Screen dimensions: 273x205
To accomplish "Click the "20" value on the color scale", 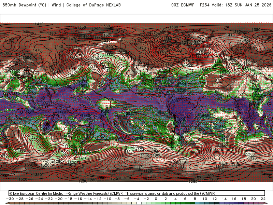I will [254, 199].
